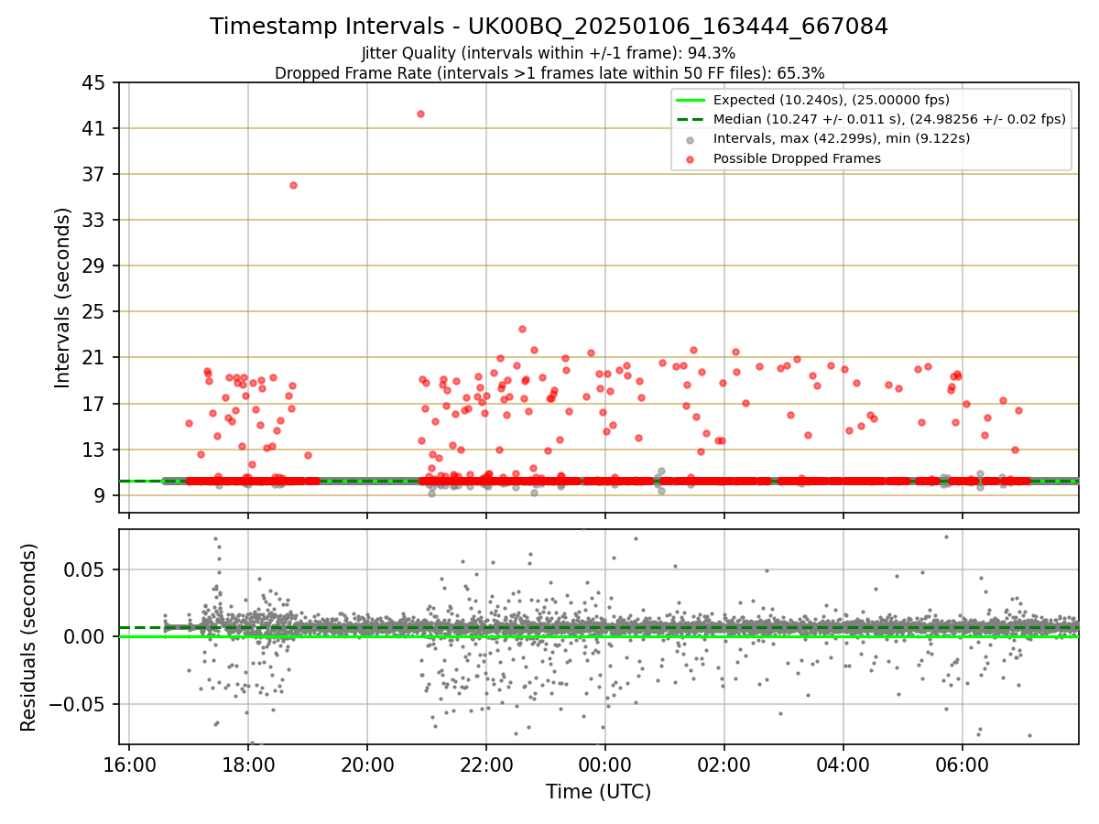Click the 'Jitter Quality' 94.3% subtitle line
Image resolution: width=1099 pixels, height=824 pixels.
(x=549, y=53)
